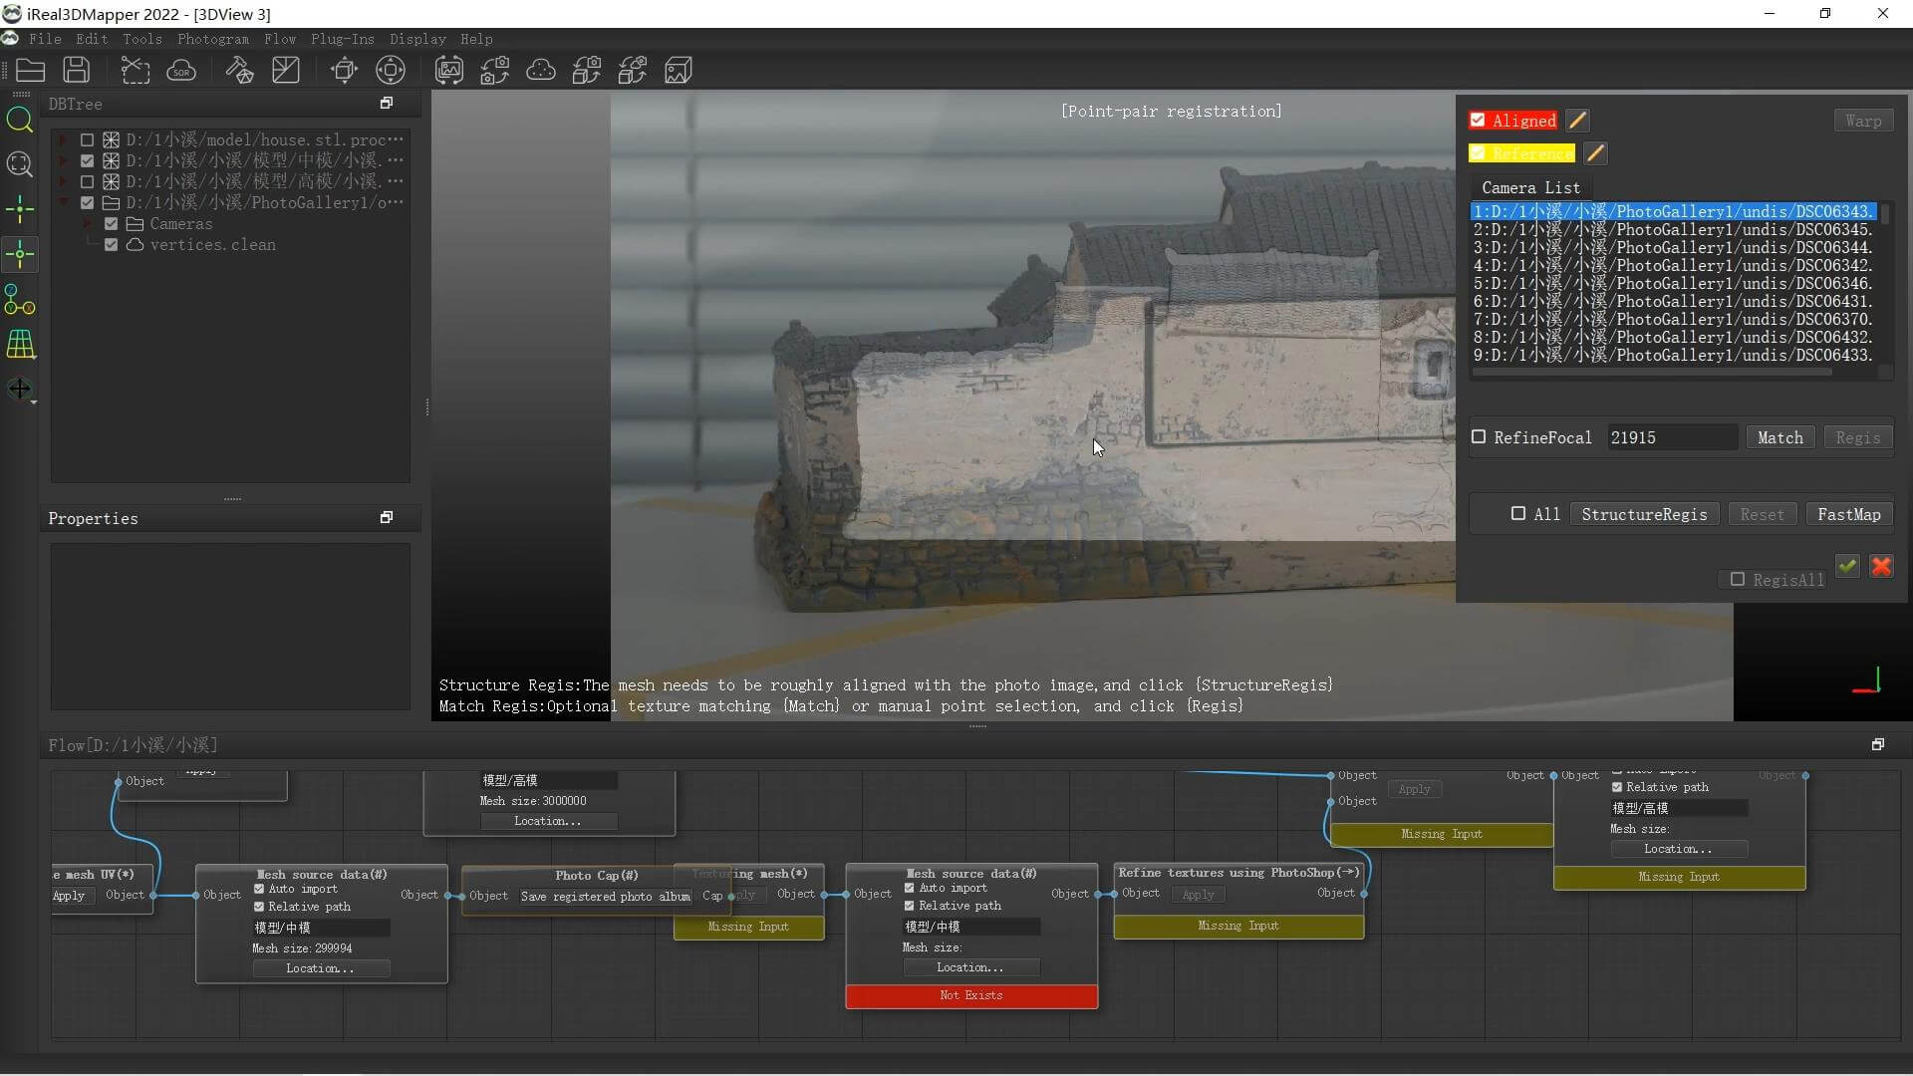Click the triangulated square mesh icon
The image size is (1913, 1076).
(x=286, y=70)
